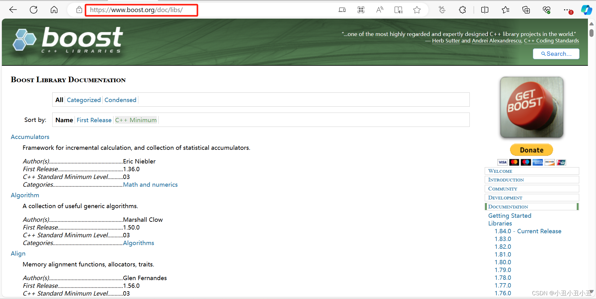Reload the page with refresh icon
The height and width of the screenshot is (299, 596).
[x=34, y=10]
